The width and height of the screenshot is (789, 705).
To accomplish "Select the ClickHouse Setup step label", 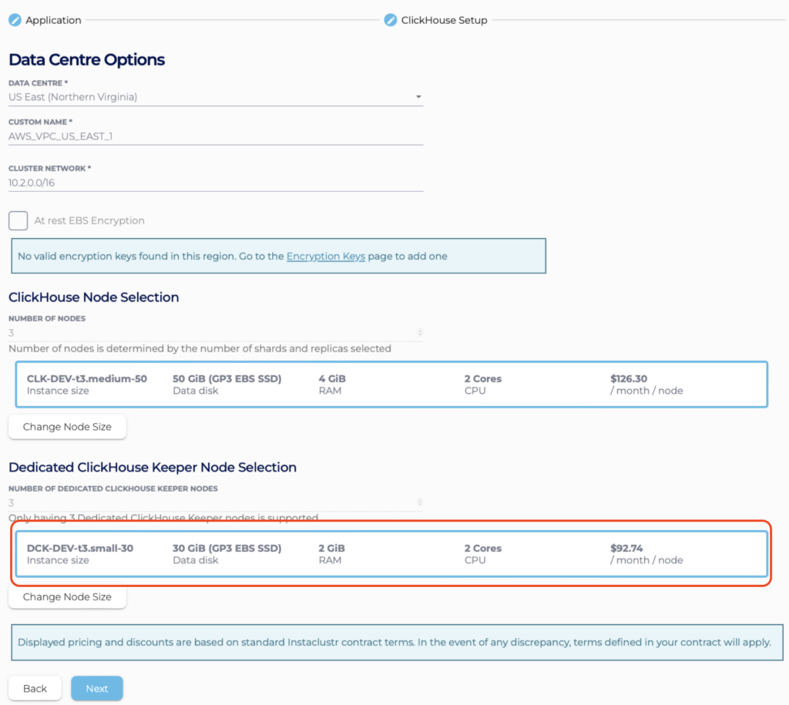I will tap(444, 20).
